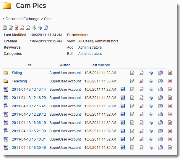Navigate to Document Exchange breadcrumb

(x=22, y=19)
